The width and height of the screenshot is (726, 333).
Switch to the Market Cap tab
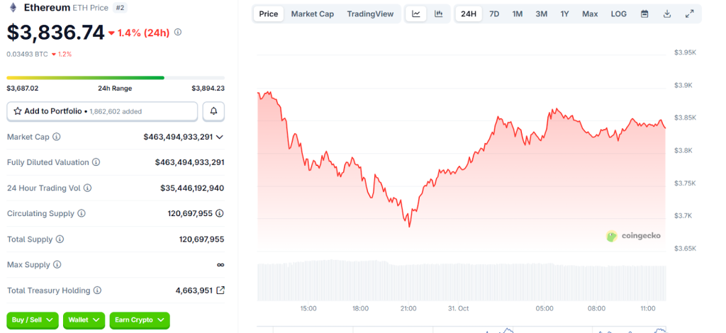(312, 14)
